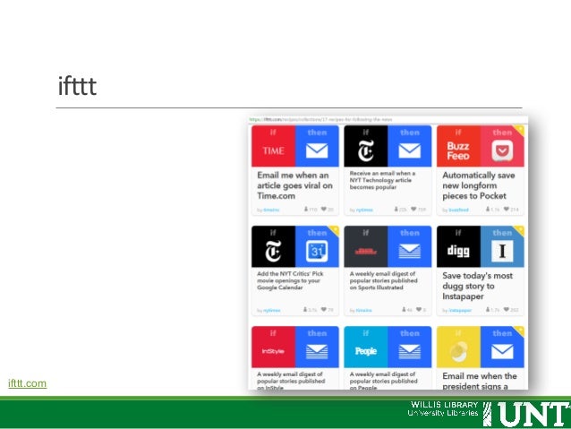Click Willis Library University Libraries text

click(x=443, y=408)
